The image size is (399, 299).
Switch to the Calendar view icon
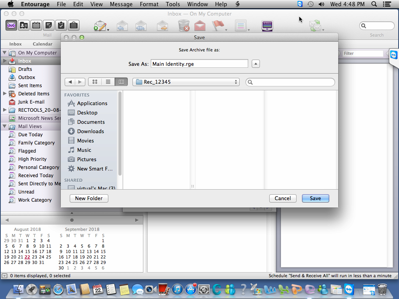[x=36, y=25]
